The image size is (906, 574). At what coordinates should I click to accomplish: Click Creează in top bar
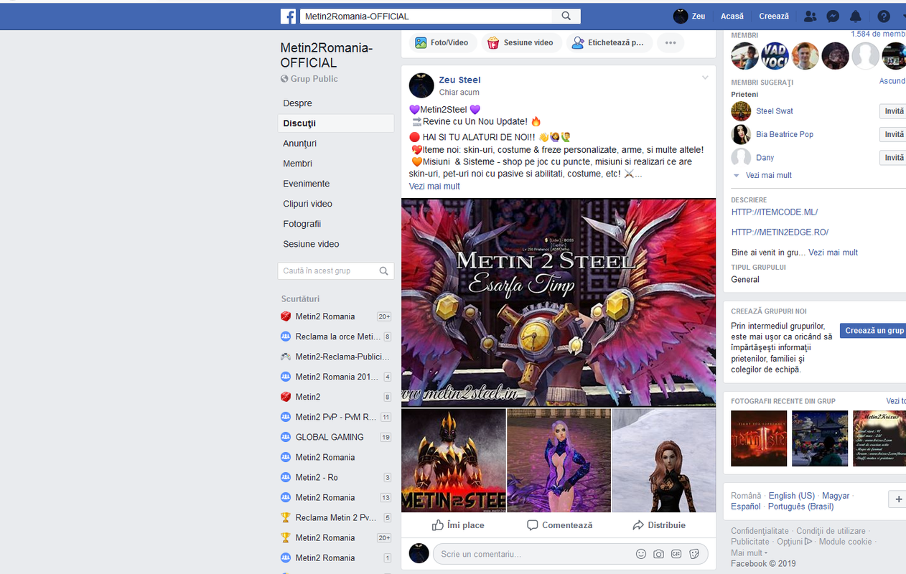point(774,16)
